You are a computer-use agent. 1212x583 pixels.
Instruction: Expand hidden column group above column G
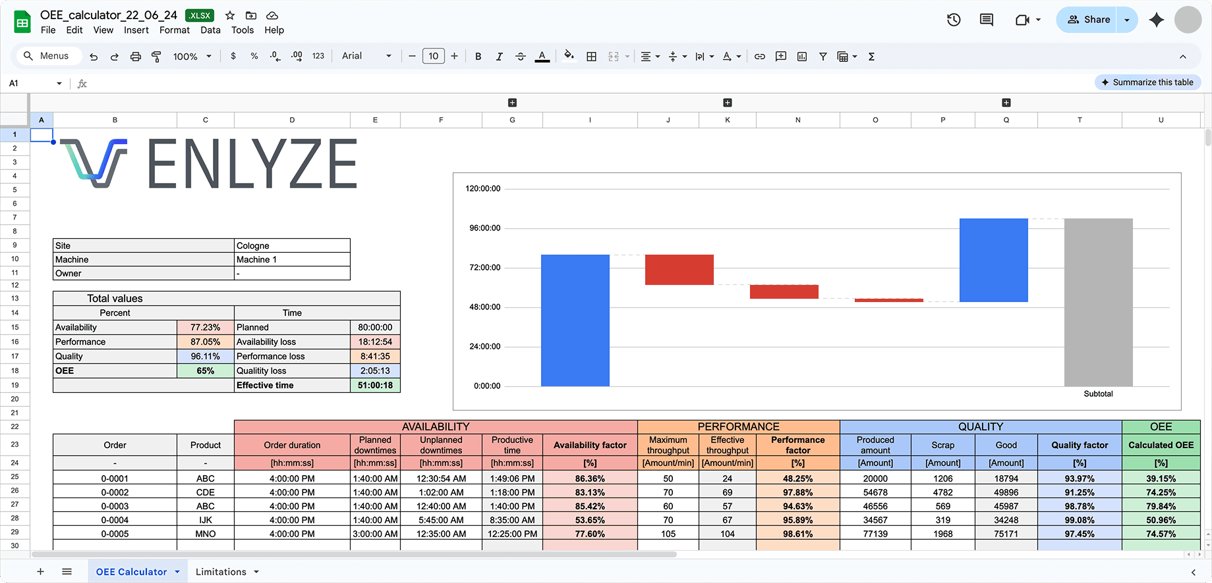coord(512,103)
